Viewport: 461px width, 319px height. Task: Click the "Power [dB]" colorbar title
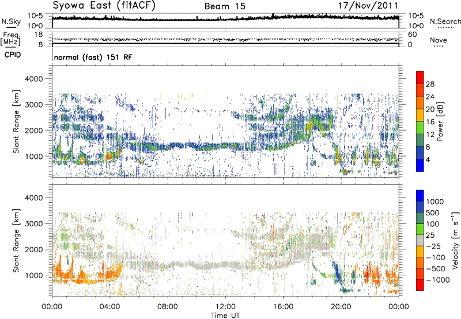(x=440, y=121)
